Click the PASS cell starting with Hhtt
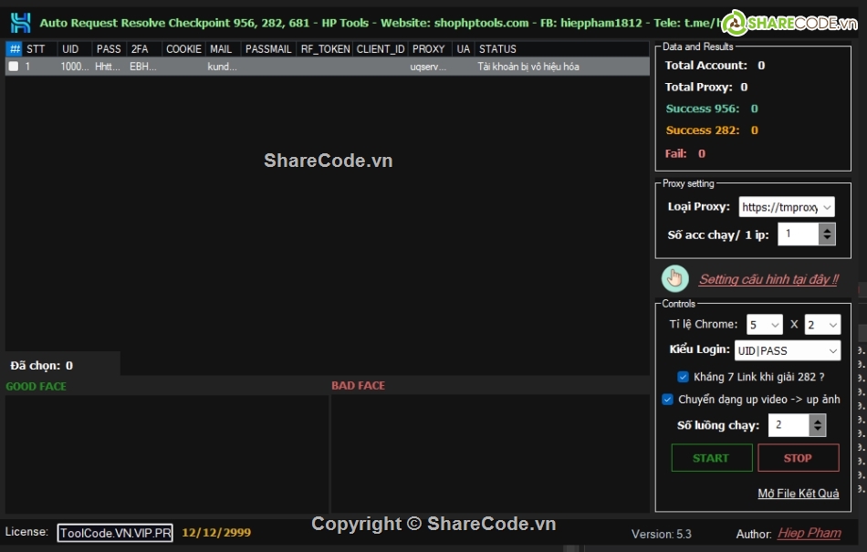This screenshot has width=867, height=552. (x=108, y=67)
